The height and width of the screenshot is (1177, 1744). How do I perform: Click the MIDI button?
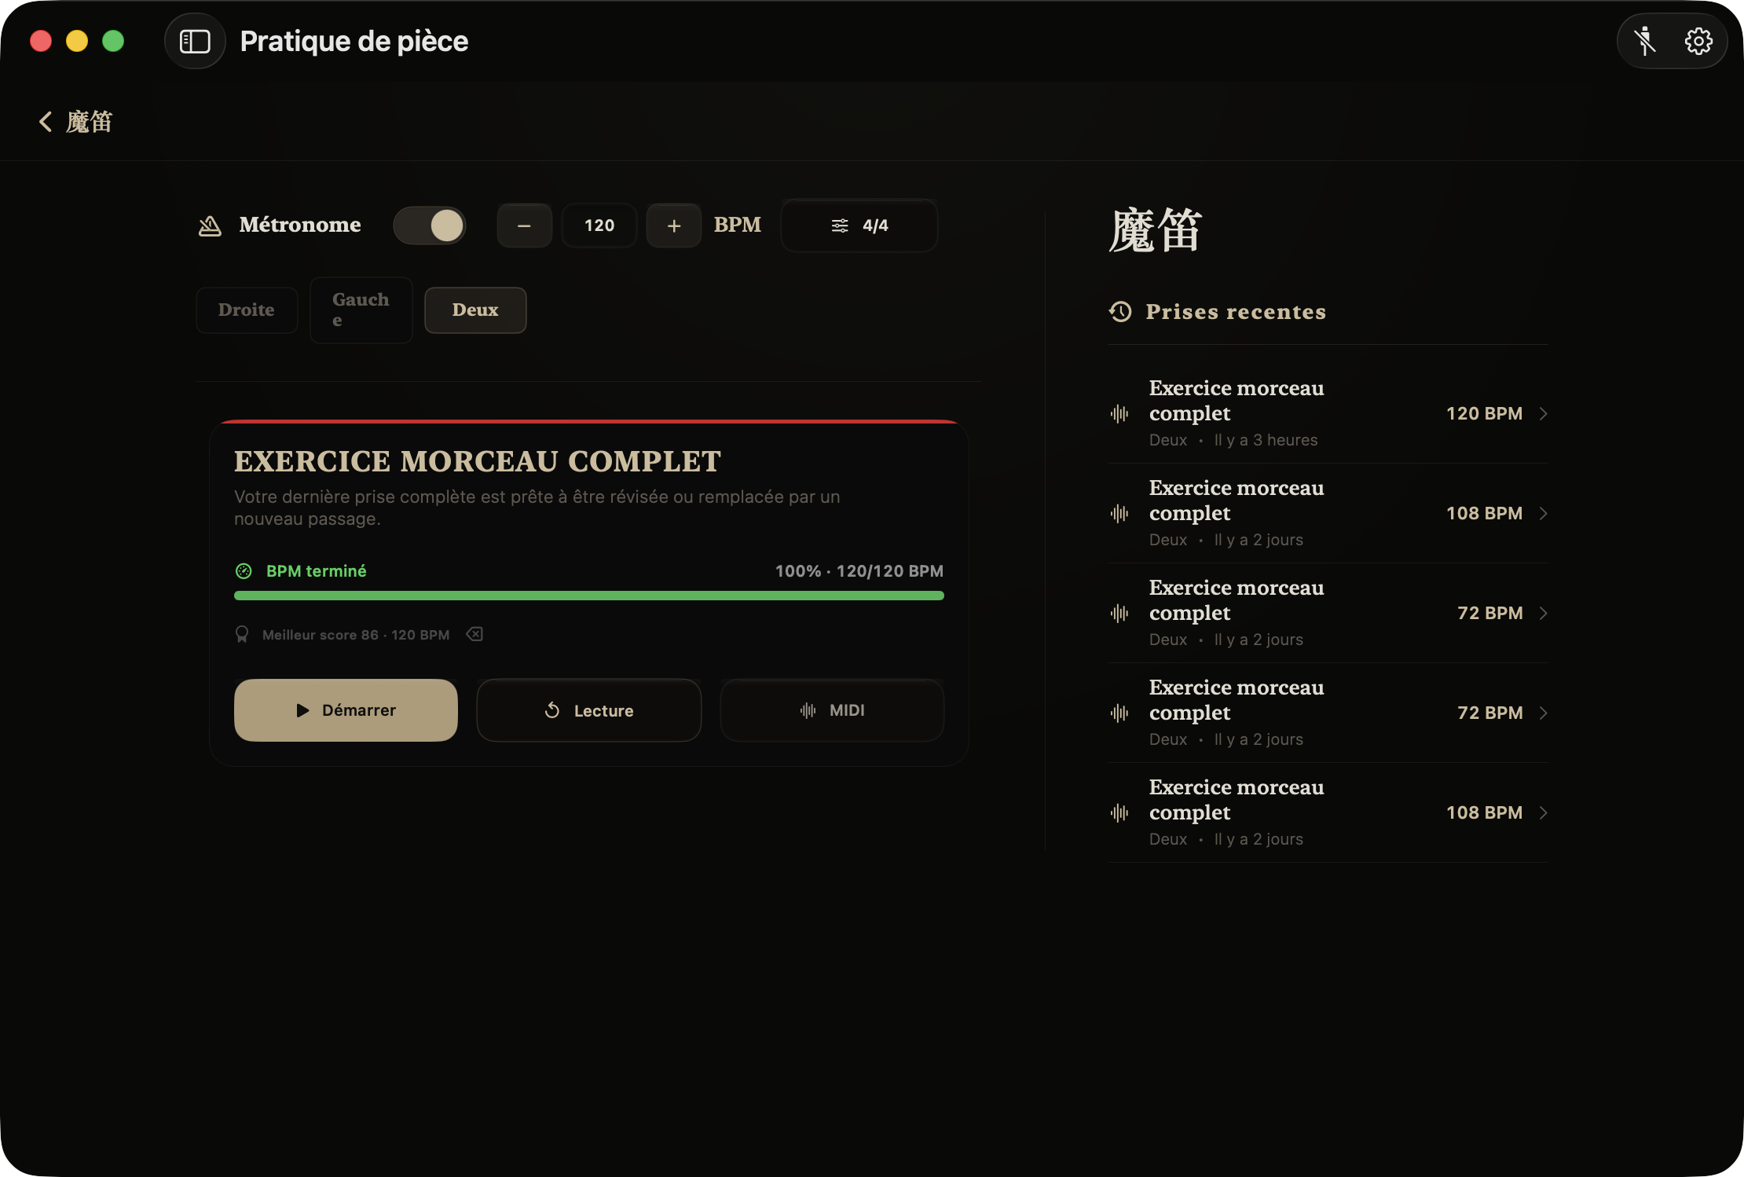click(832, 710)
